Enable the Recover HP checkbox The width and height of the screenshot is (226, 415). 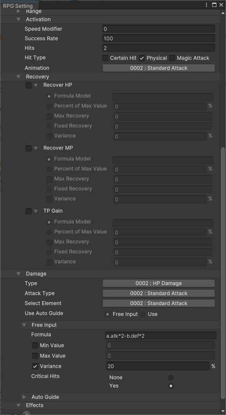pyautogui.click(x=29, y=86)
